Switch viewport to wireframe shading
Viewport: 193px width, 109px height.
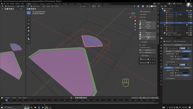[x=150, y=6]
